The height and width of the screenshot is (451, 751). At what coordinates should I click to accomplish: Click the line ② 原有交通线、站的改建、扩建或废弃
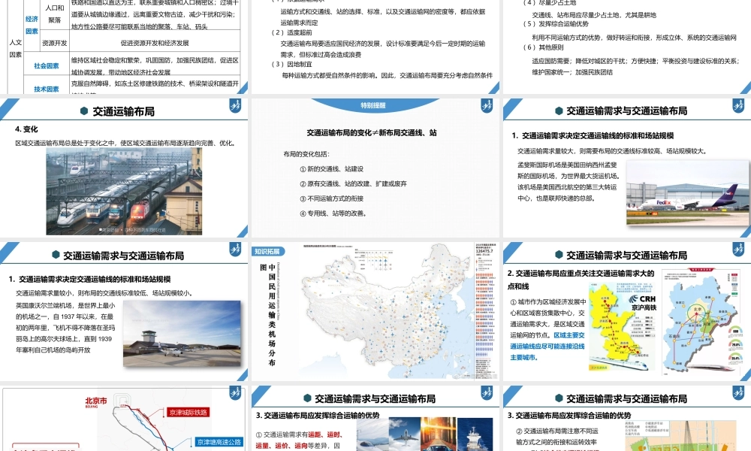coord(353,183)
